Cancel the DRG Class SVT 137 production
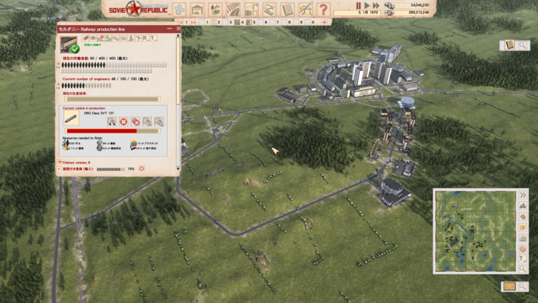 point(123,122)
